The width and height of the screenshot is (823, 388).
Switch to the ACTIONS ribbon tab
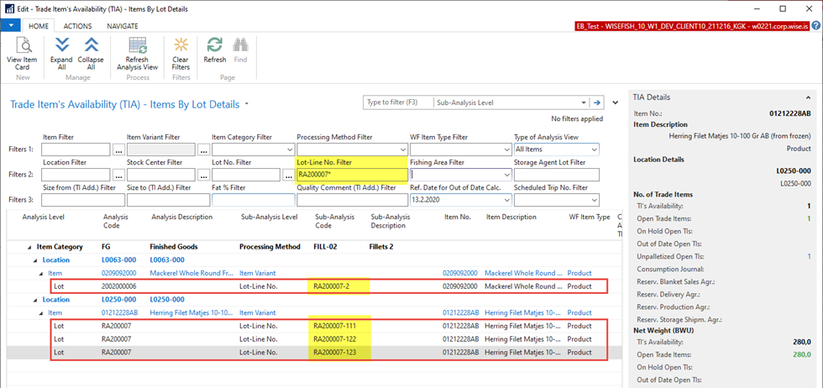pyautogui.click(x=77, y=26)
